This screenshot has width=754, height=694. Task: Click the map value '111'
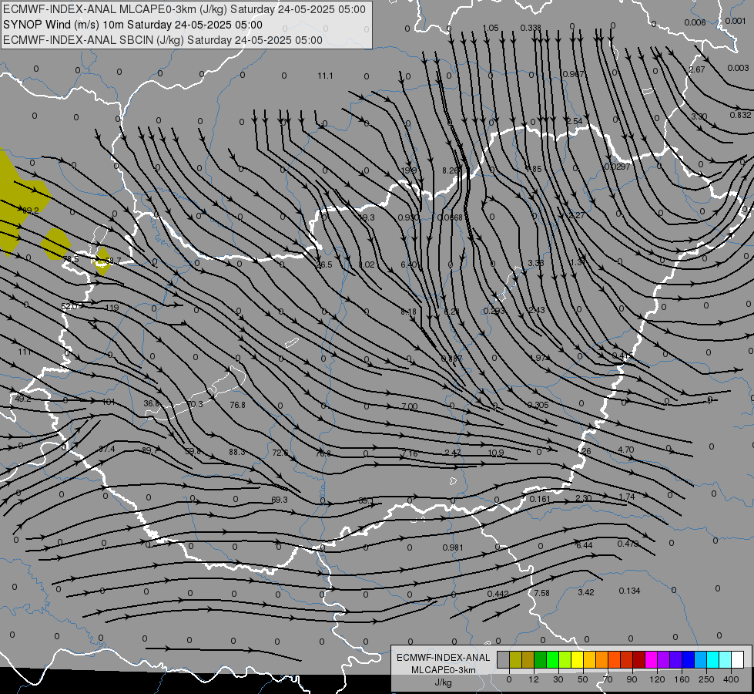point(25,352)
